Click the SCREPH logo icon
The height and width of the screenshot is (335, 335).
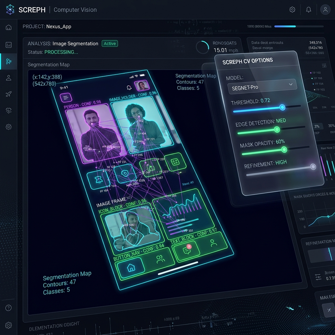pyautogui.click(x=10, y=9)
